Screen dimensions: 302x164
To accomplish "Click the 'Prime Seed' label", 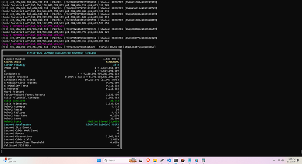I will coord(11,68).
